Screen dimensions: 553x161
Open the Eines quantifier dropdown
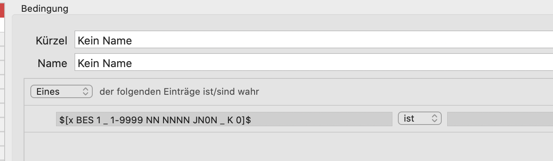[x=62, y=91]
